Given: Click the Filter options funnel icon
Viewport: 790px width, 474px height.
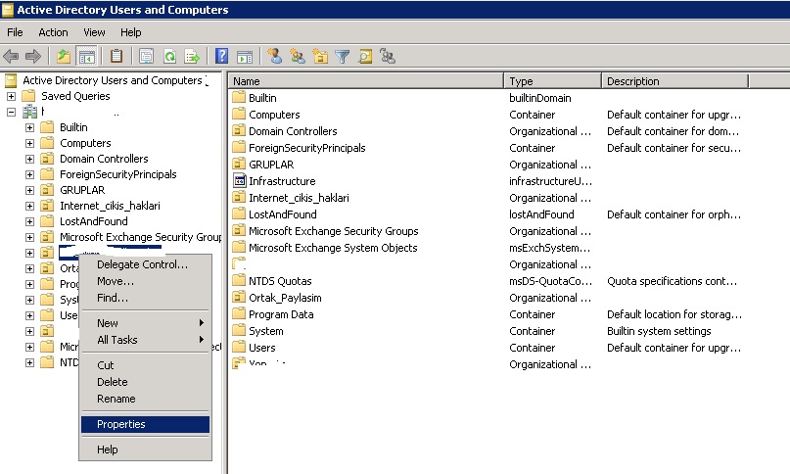Looking at the screenshot, I should (x=343, y=57).
